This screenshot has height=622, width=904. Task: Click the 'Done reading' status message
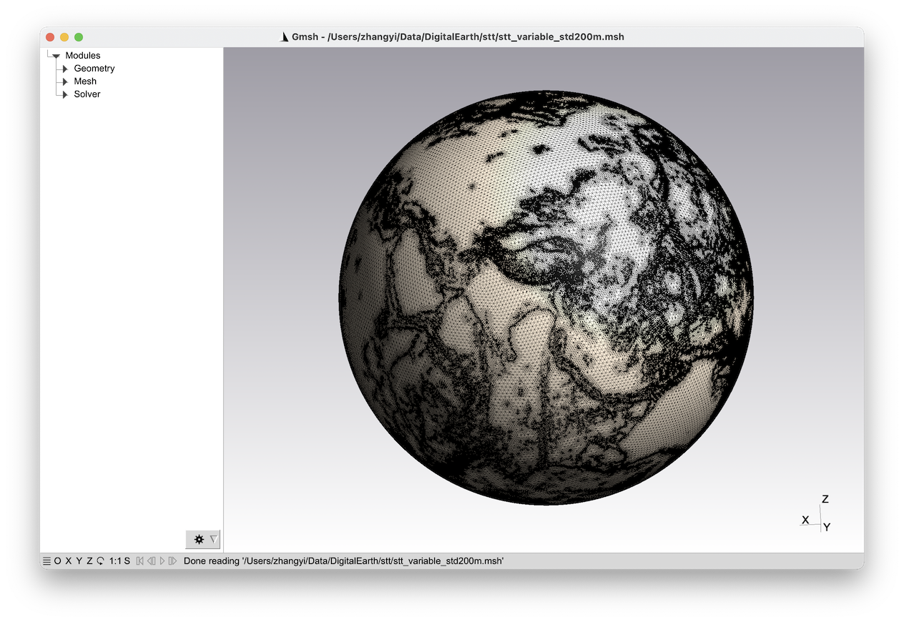[344, 561]
